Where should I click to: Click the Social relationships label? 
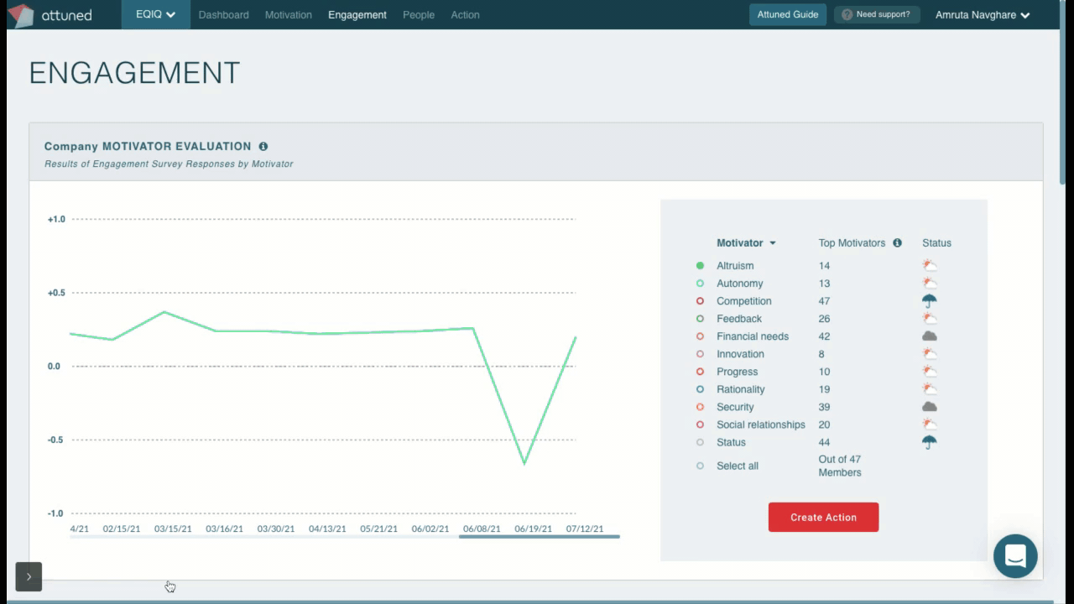click(x=761, y=424)
